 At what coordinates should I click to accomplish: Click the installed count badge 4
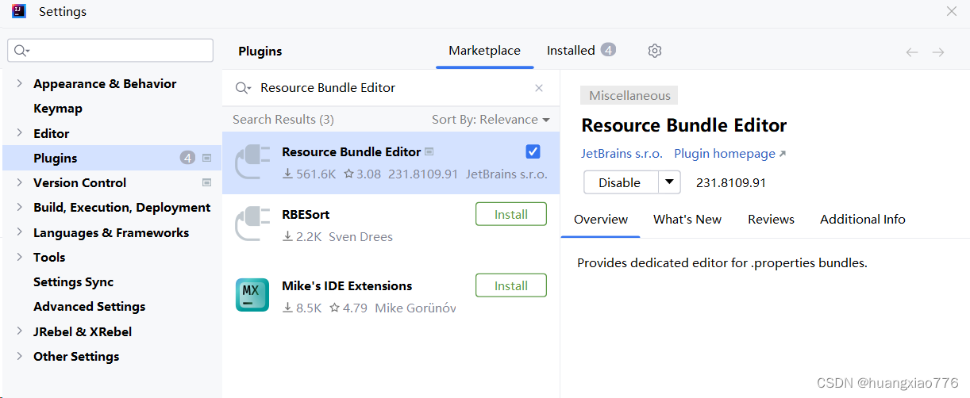[608, 50]
